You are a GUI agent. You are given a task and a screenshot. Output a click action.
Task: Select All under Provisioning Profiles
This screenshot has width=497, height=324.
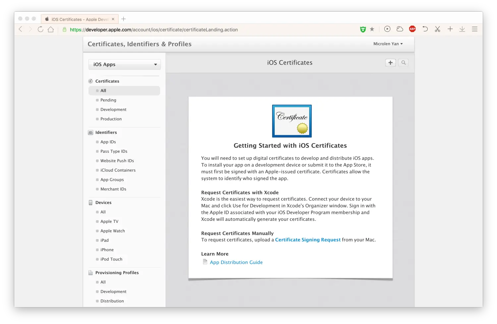(x=103, y=282)
